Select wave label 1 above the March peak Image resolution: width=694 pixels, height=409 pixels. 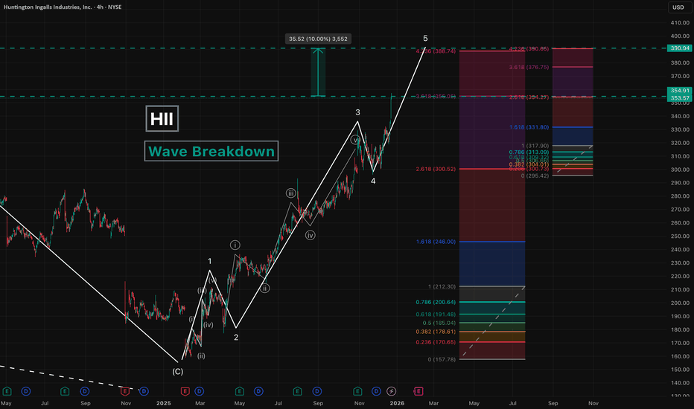pos(210,262)
